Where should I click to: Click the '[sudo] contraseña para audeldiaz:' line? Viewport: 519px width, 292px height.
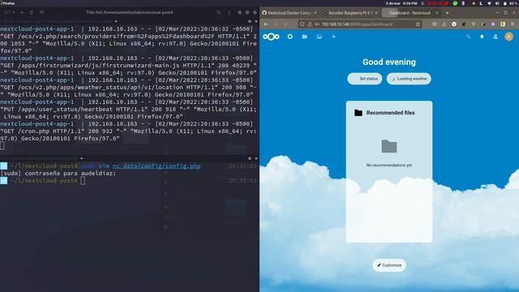point(58,173)
